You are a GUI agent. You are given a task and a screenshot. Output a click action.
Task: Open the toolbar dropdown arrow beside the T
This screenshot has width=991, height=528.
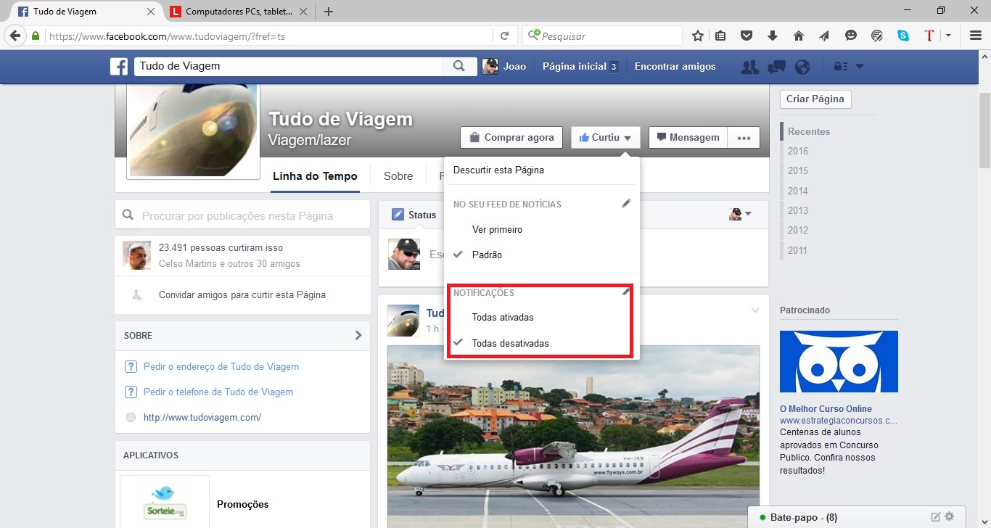[948, 36]
